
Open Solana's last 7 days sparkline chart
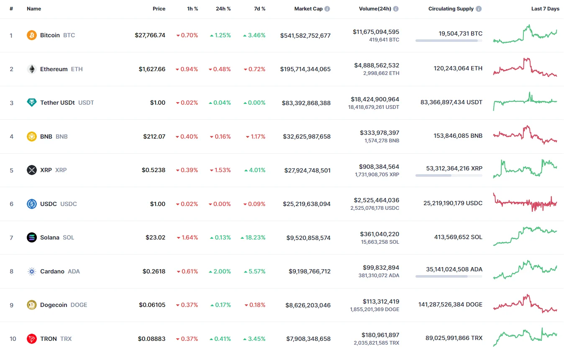(525, 237)
